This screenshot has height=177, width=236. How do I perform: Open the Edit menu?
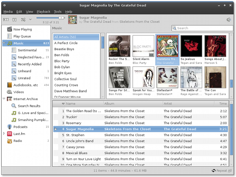coord(19,11)
